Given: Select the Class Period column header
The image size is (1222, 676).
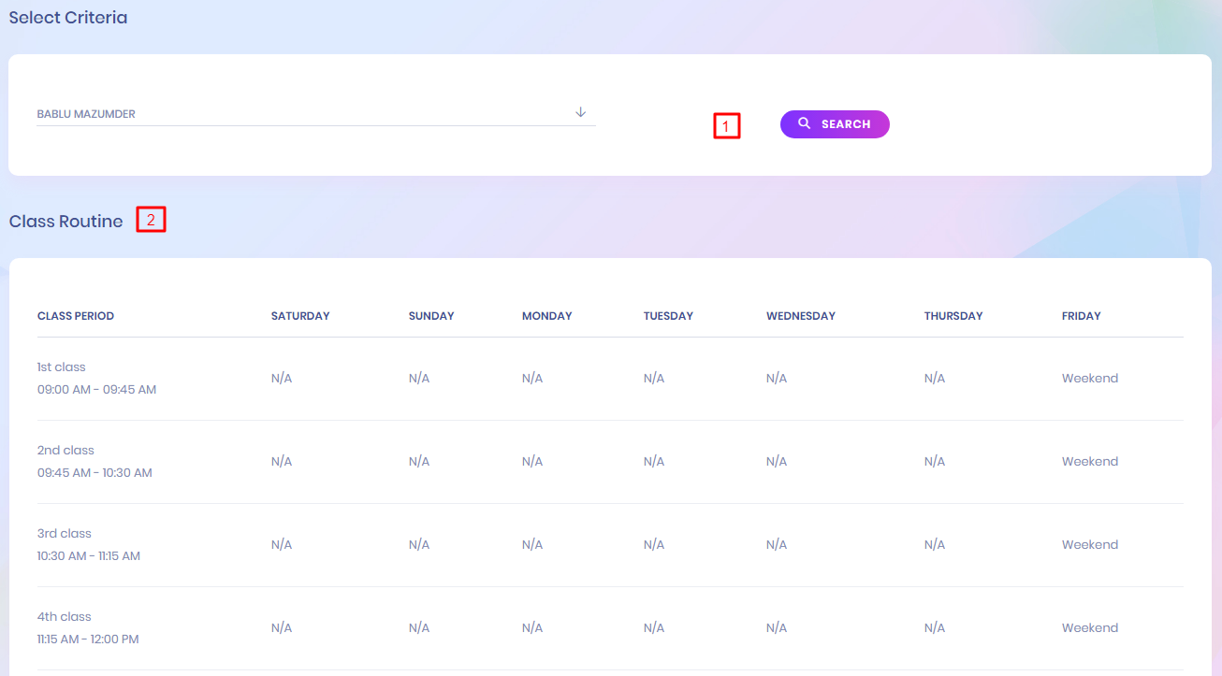Looking at the screenshot, I should pyautogui.click(x=76, y=316).
